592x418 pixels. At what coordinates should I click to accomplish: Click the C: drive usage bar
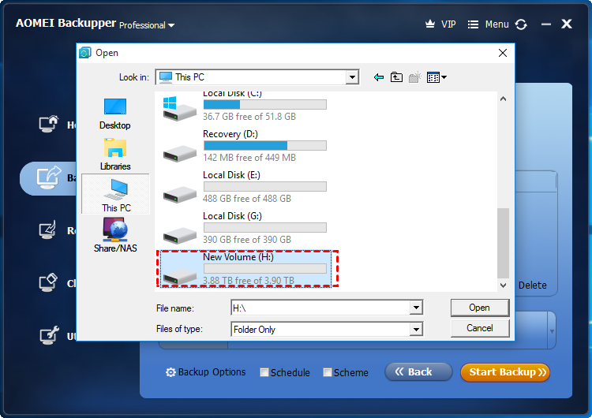click(265, 104)
